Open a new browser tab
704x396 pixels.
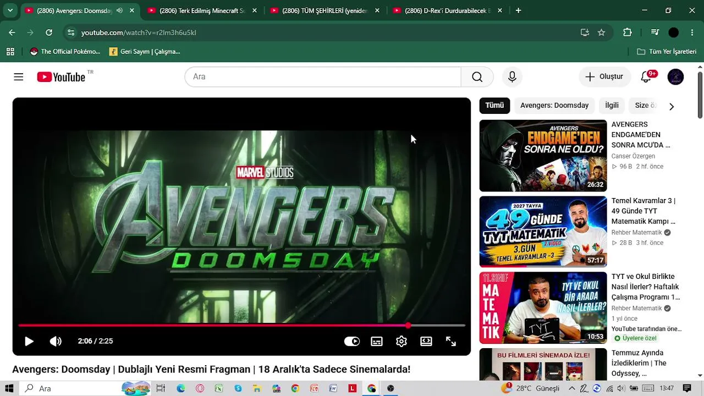click(518, 10)
